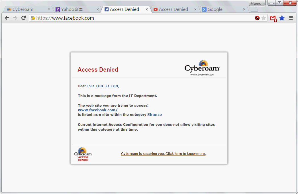This screenshot has height=194, width=298.
Task: Switch to the Yahoo奇摩 tab
Action: (77, 9)
